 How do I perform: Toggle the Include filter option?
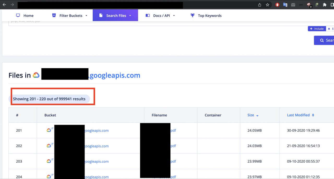pyautogui.click(x=317, y=29)
